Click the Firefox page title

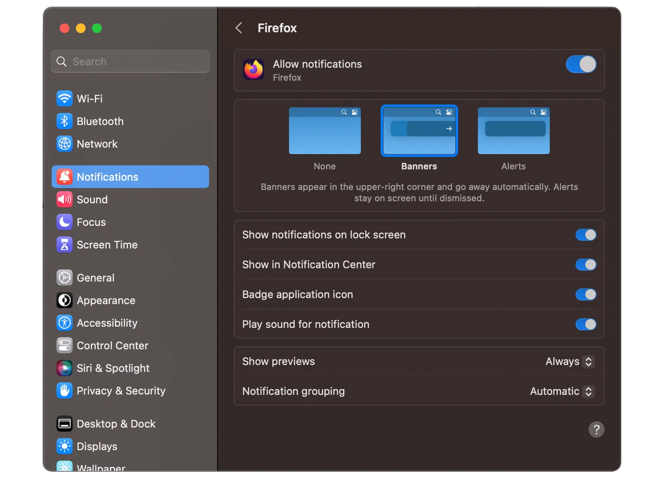(277, 28)
